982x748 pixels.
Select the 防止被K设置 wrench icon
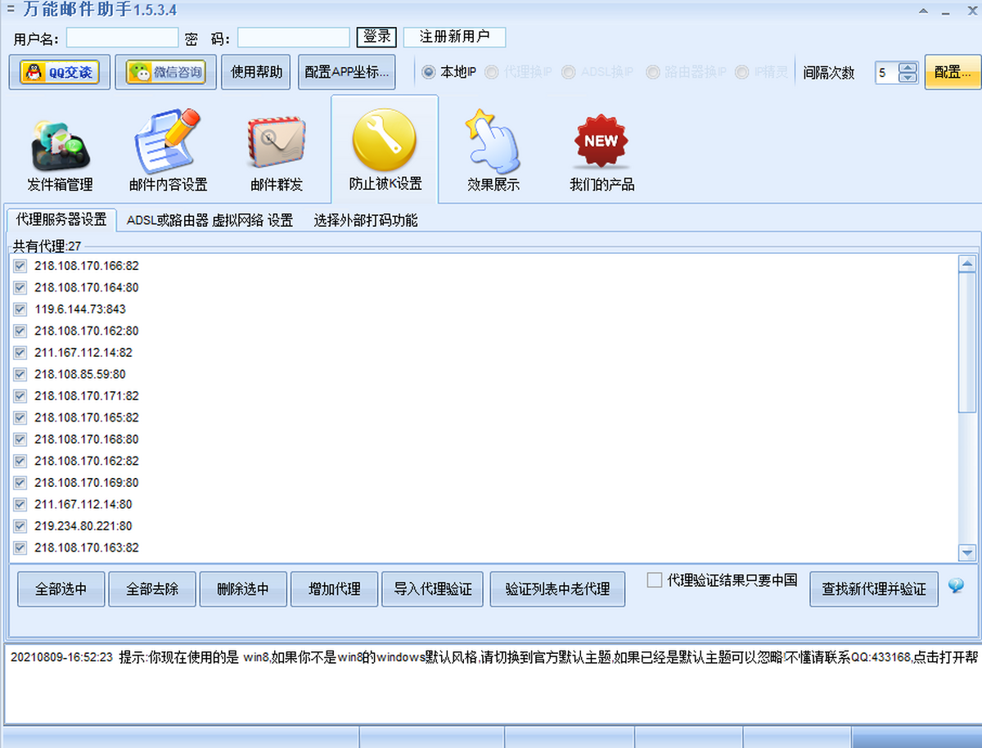pos(385,141)
